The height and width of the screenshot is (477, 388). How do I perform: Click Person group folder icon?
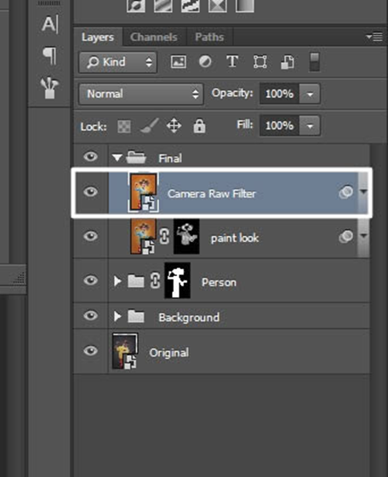(136, 281)
